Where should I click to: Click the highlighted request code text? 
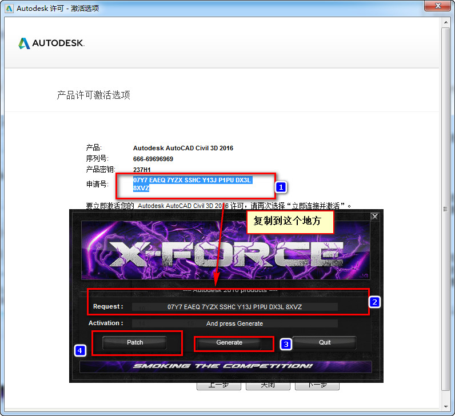192,184
